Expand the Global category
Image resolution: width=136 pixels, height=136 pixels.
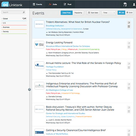click(5, 19)
